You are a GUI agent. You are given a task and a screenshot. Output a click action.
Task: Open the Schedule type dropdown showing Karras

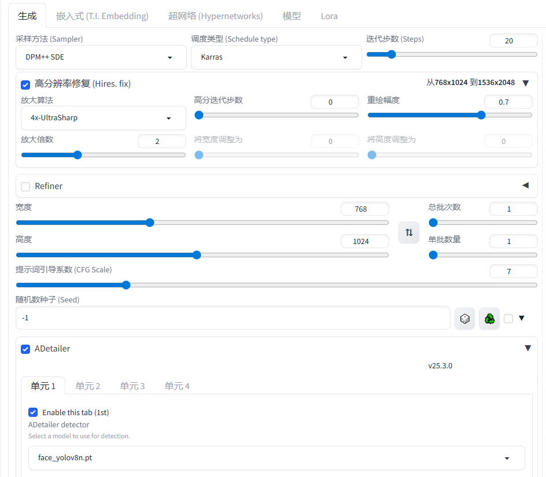click(x=275, y=57)
